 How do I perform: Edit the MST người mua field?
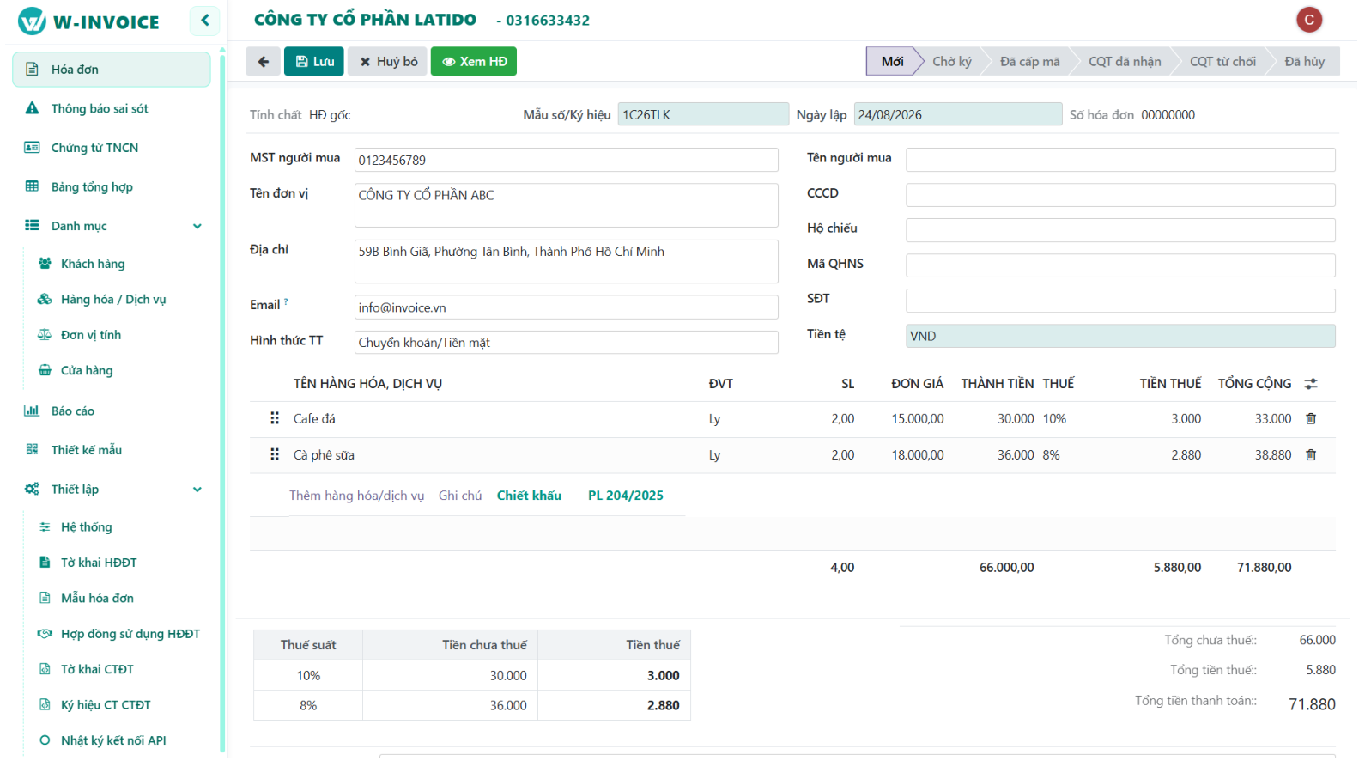(x=567, y=160)
